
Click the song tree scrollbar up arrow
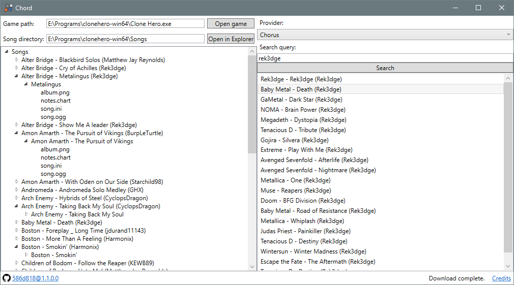[252, 51]
